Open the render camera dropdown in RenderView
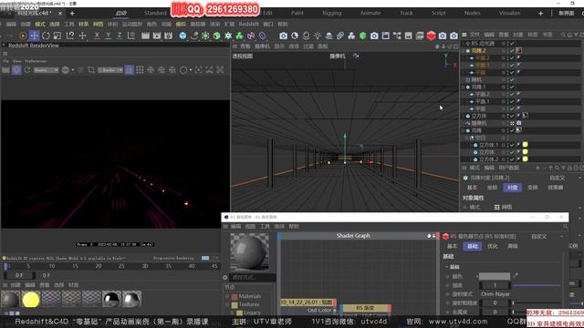This screenshot has width=584, height=328. click(x=110, y=70)
